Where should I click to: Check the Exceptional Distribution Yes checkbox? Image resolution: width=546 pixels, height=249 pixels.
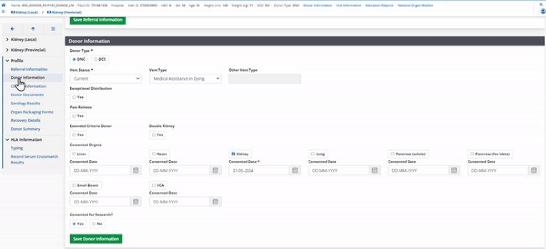(74, 97)
